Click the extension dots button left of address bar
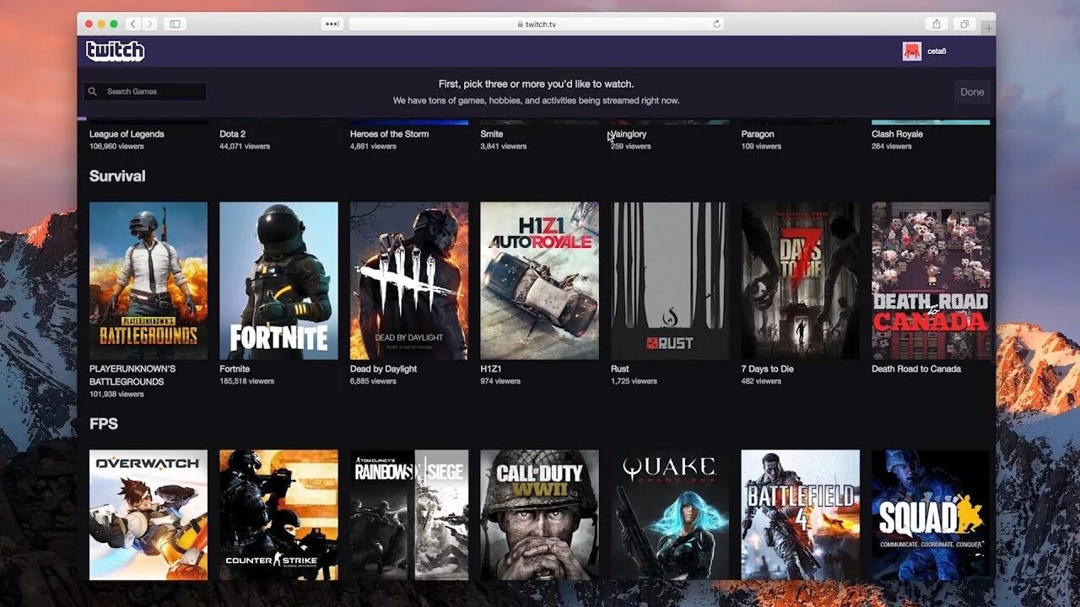 (332, 24)
